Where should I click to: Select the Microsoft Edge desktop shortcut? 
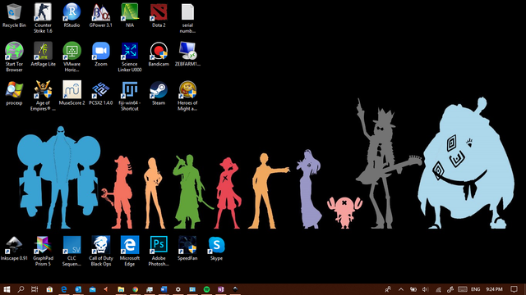point(130,252)
